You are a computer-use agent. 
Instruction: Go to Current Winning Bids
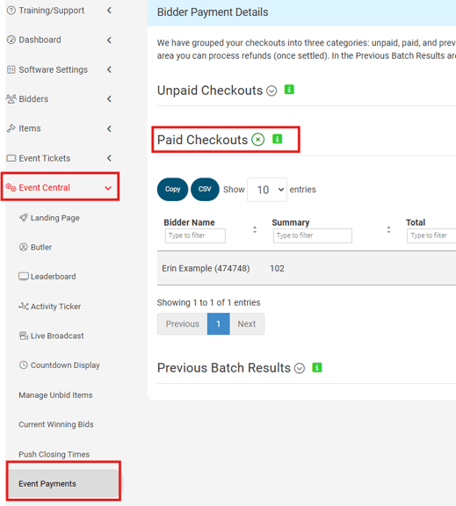[56, 424]
